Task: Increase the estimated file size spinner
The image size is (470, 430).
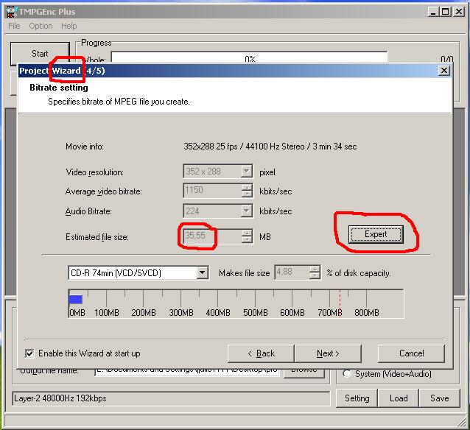Action: point(247,233)
